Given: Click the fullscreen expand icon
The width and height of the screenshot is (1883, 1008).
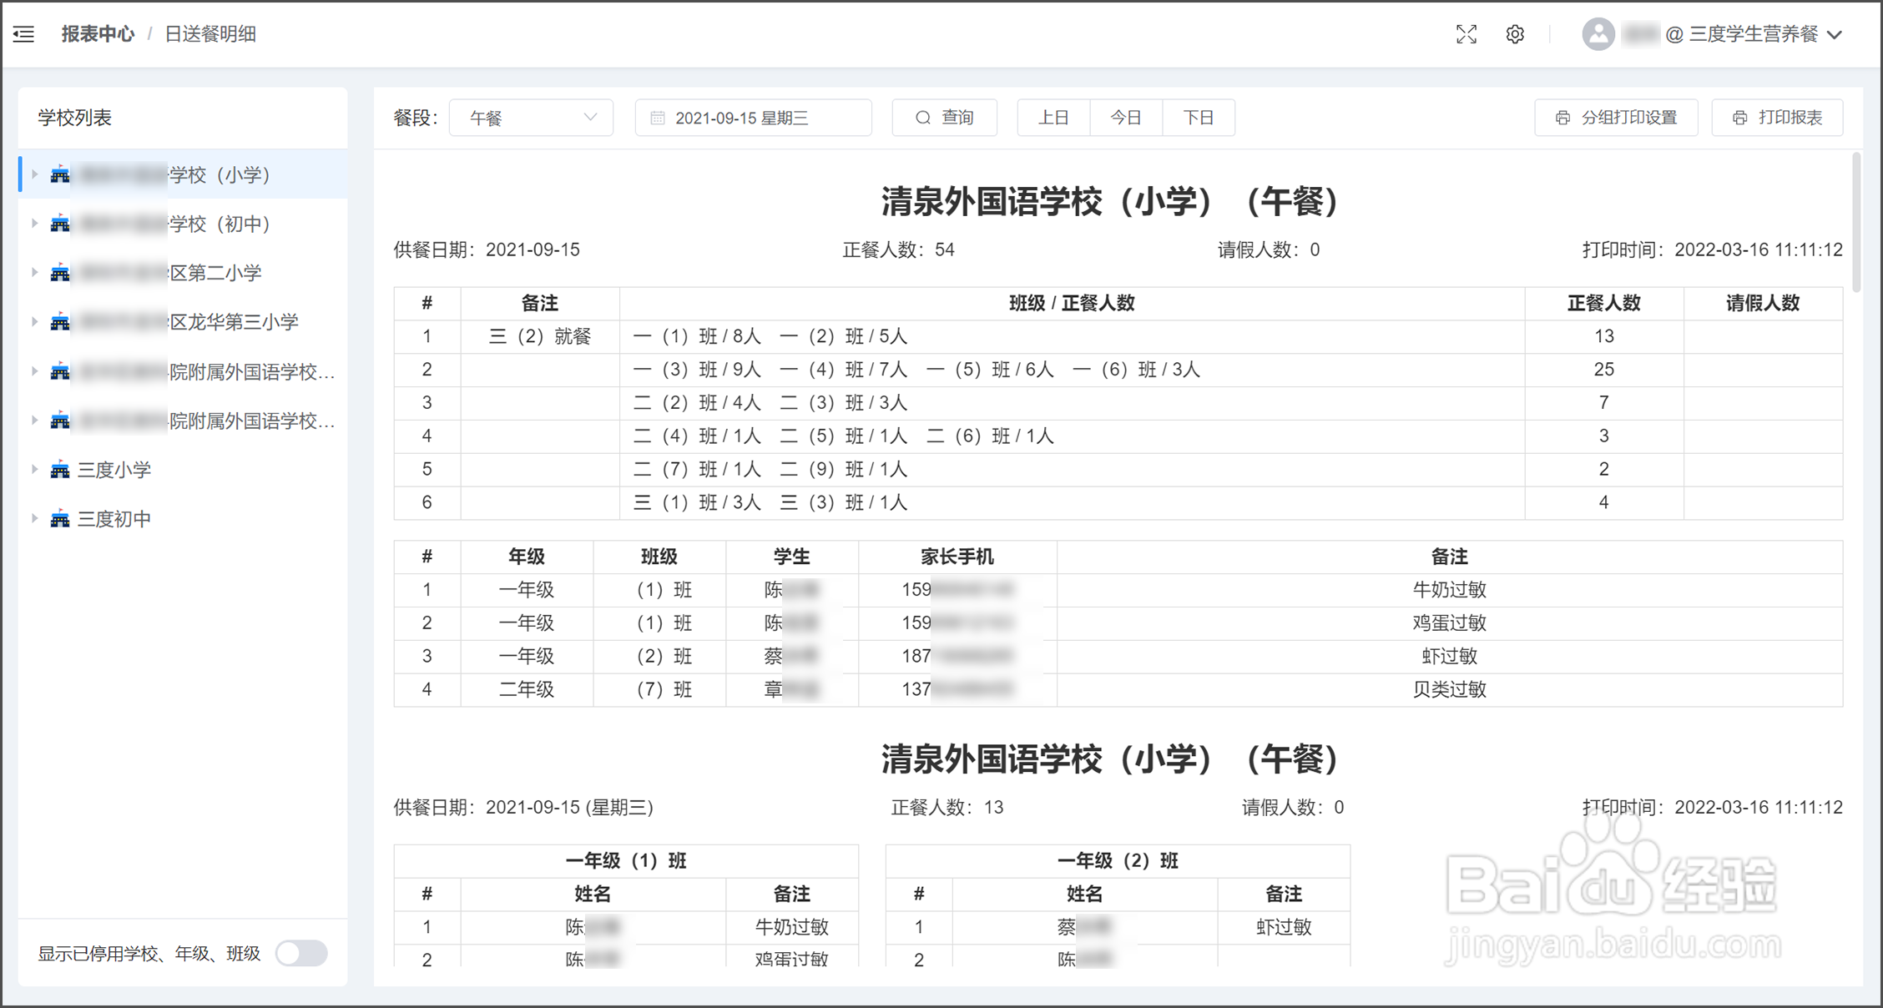Looking at the screenshot, I should point(1467,34).
